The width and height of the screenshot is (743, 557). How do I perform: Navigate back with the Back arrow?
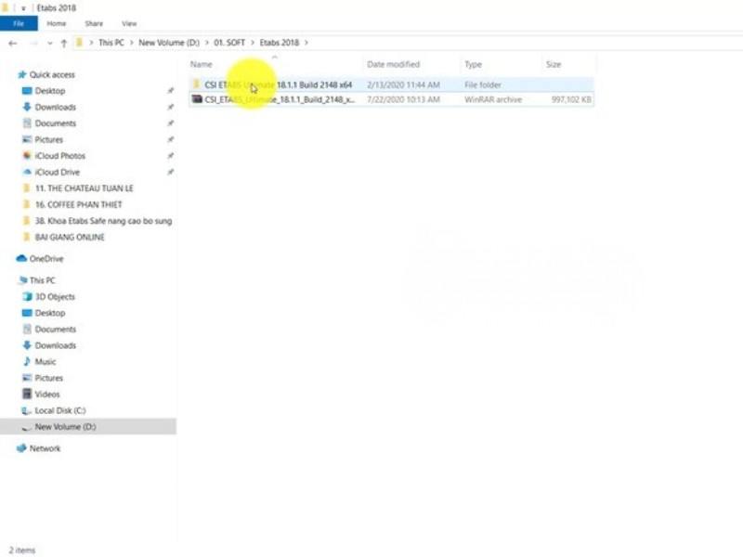point(12,43)
